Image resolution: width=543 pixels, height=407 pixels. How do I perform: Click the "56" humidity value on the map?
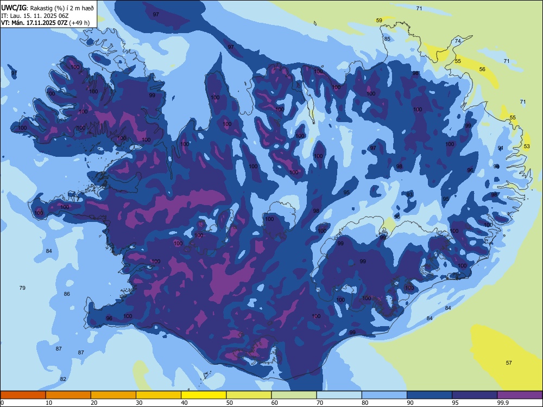[x=482, y=69]
